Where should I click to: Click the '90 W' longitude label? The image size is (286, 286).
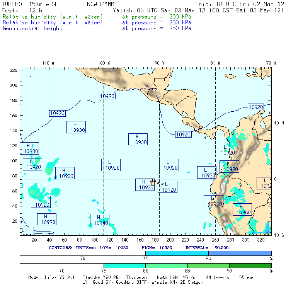[160, 63]
